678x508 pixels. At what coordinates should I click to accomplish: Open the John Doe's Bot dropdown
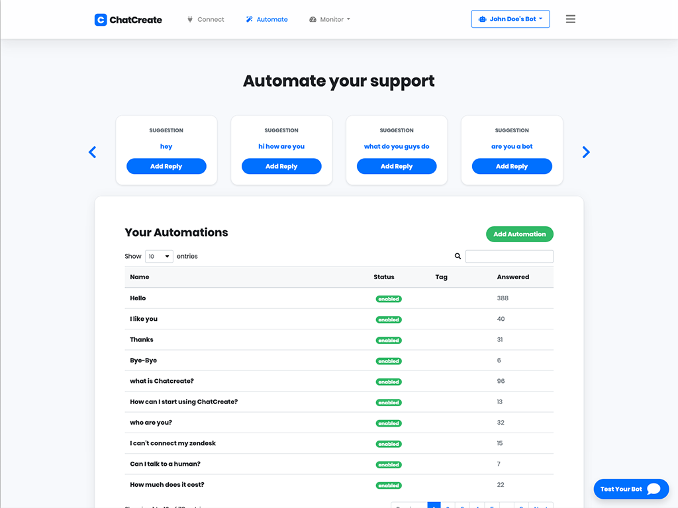point(510,19)
